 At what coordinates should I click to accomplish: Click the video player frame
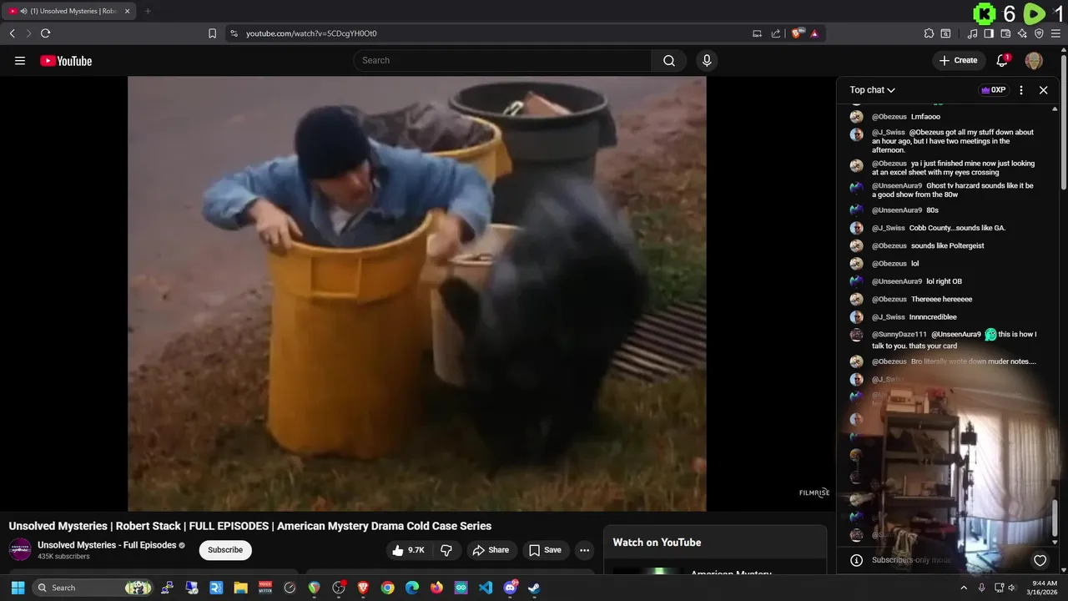[x=417, y=294]
